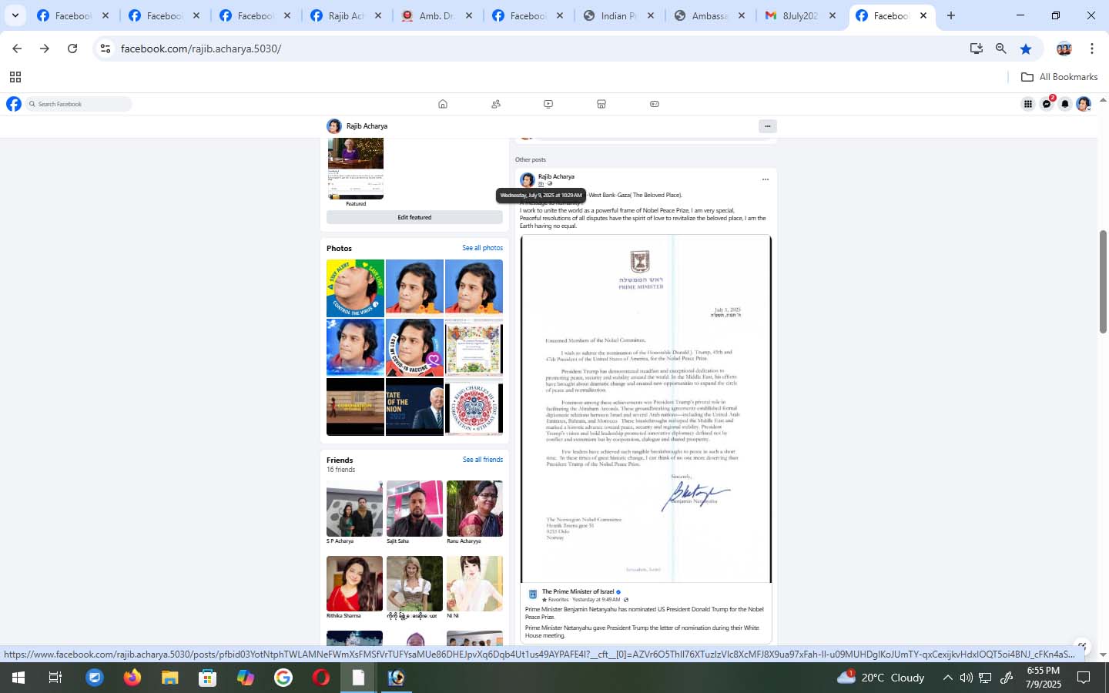This screenshot has width=1109, height=693.
Task: Click bookmark star icon
Action: tap(1026, 49)
